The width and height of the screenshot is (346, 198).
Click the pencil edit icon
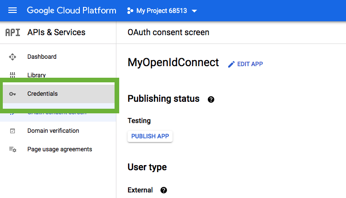click(231, 64)
